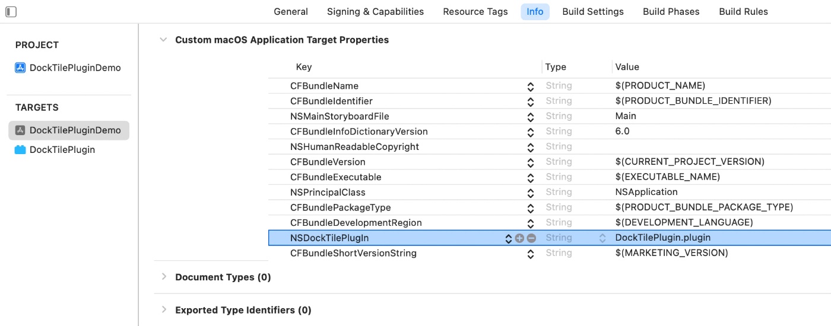Click the Value column header

(x=627, y=67)
